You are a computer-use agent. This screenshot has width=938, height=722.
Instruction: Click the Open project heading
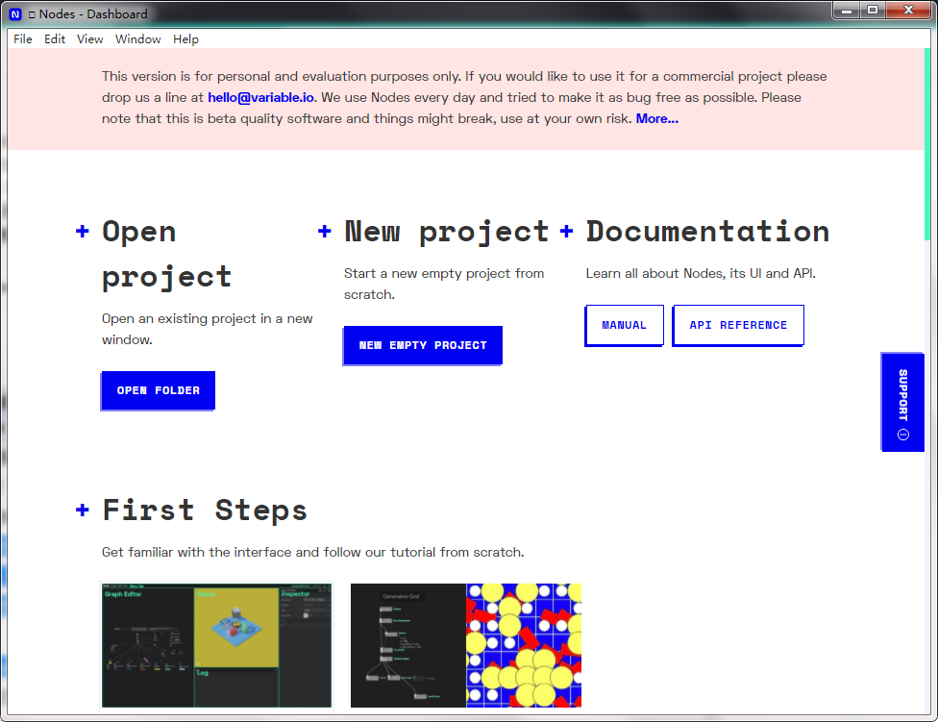coord(167,254)
